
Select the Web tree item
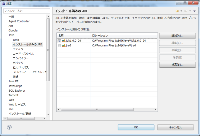[x=11, y=100]
